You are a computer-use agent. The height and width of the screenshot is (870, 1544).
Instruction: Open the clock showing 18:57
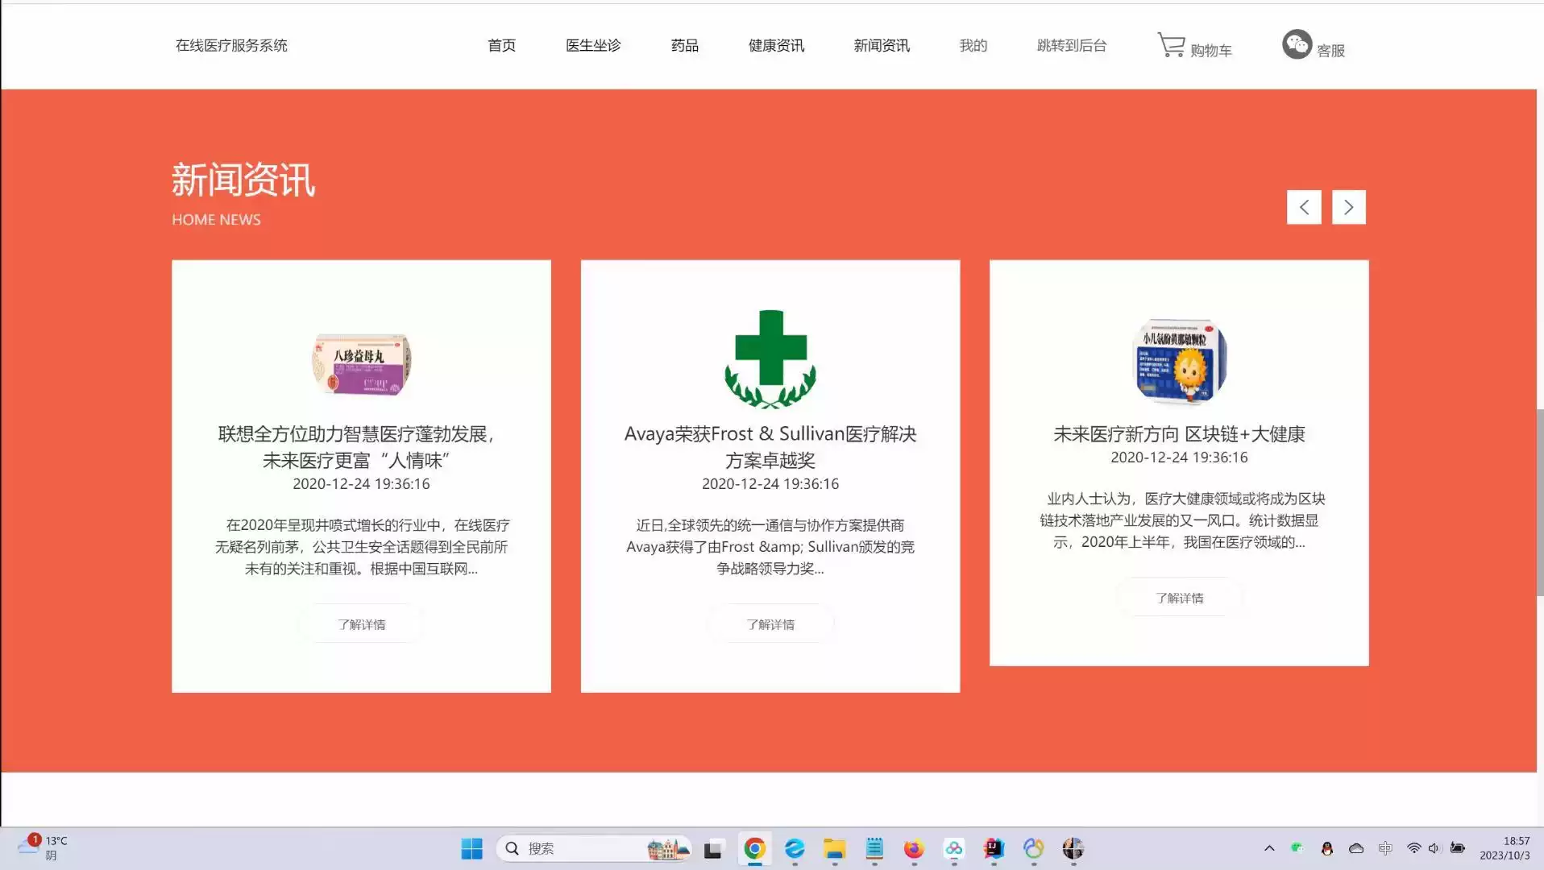pyautogui.click(x=1505, y=847)
